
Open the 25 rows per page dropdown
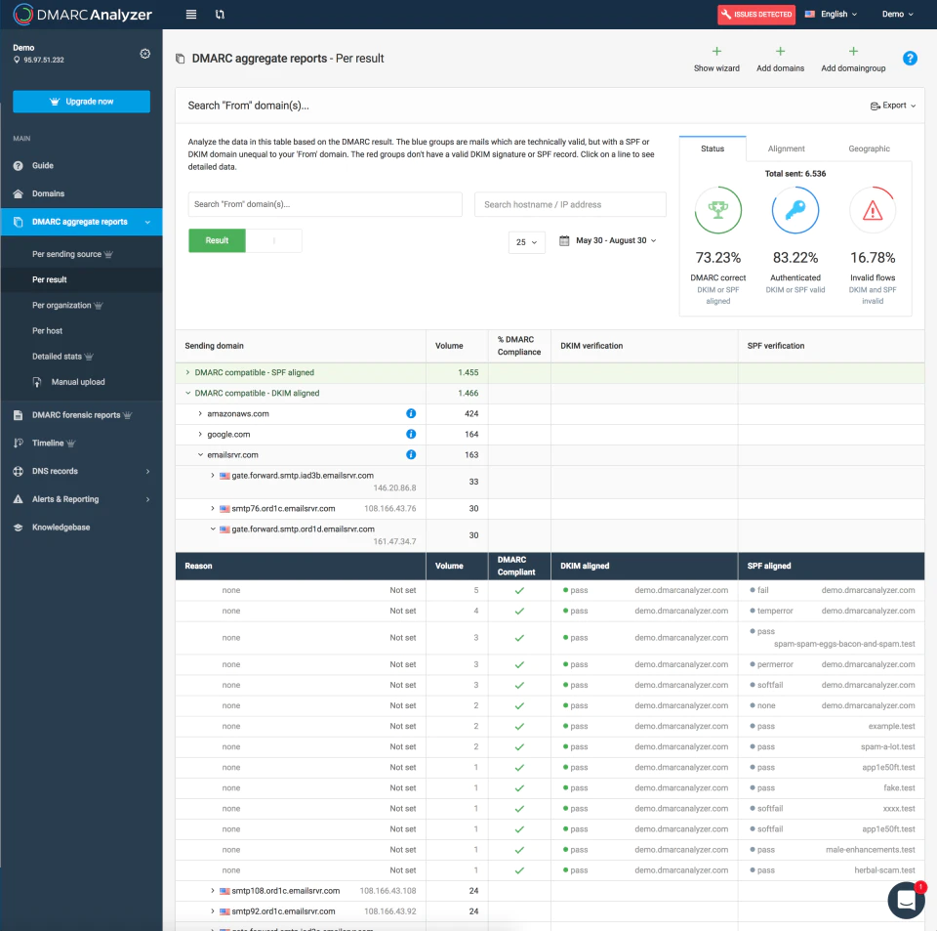pos(526,242)
